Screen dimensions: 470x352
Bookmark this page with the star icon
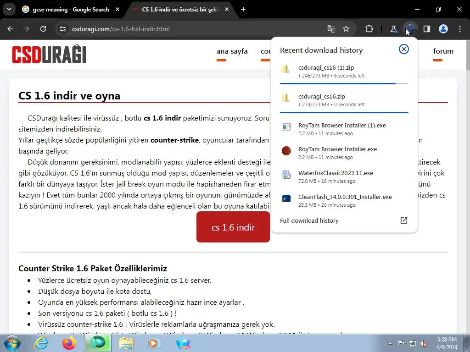pos(346,29)
